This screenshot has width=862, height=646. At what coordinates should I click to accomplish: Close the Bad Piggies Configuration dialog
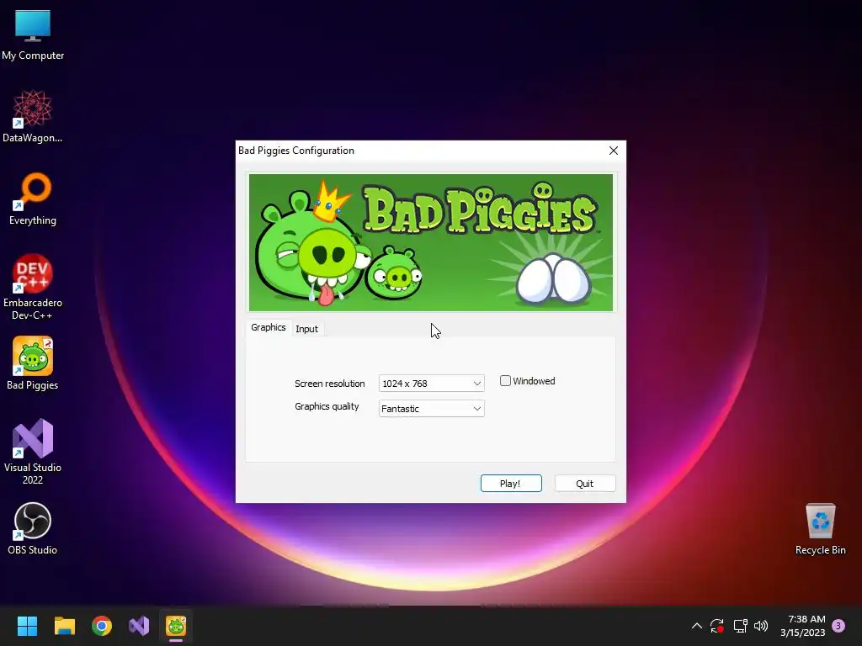click(614, 151)
